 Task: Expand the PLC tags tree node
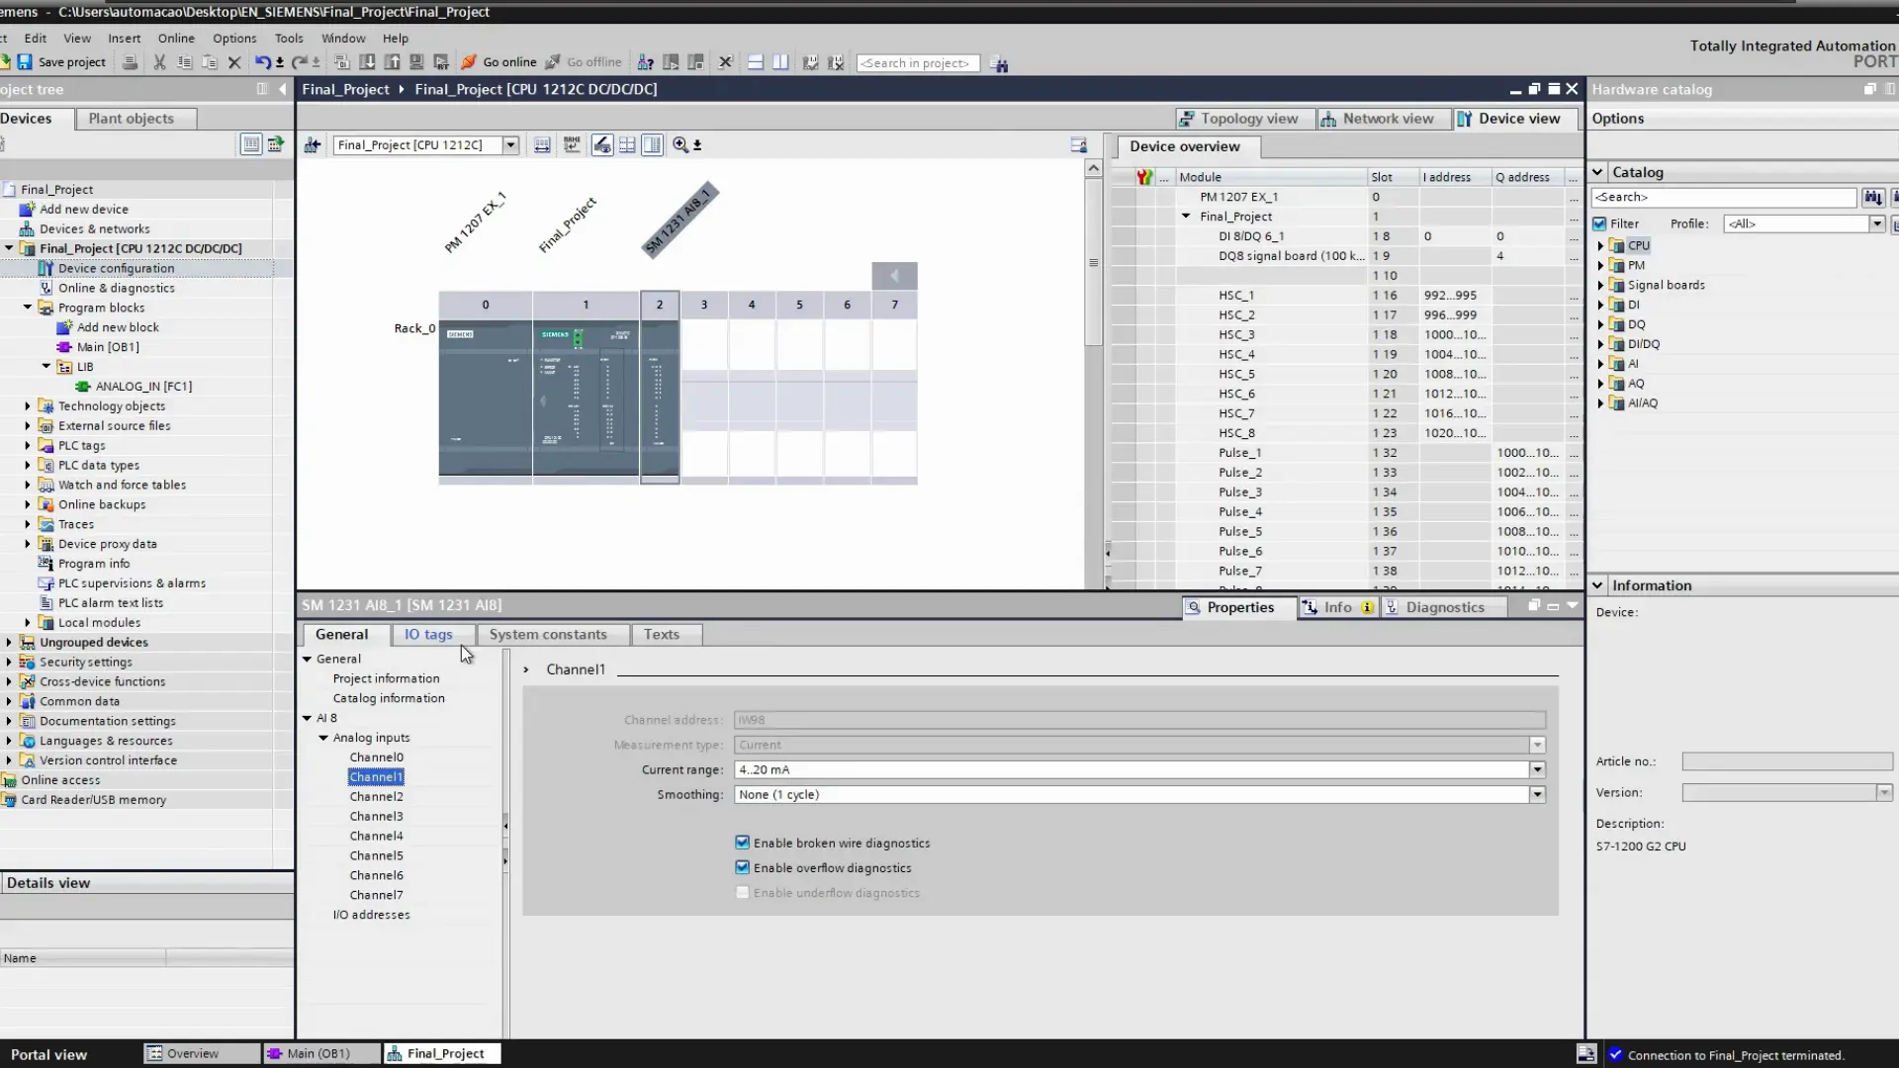[x=28, y=445]
